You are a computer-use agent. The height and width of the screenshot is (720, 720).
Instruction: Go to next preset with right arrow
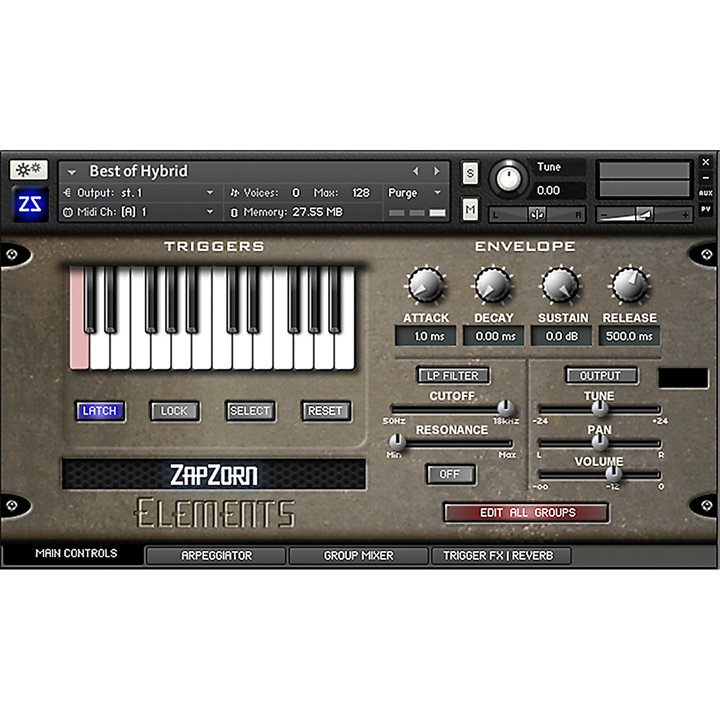click(436, 171)
